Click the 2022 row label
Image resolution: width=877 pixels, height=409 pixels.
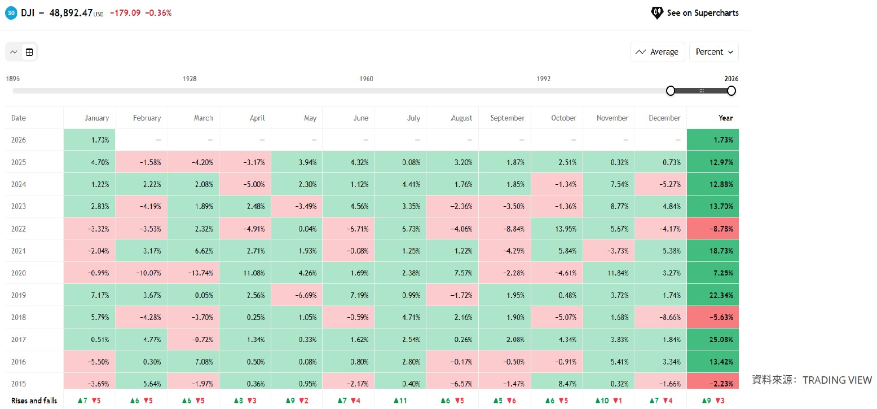[x=19, y=229]
